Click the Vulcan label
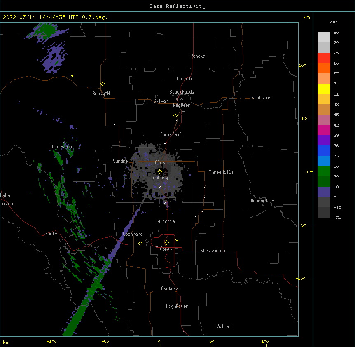355x347 pixels. tap(224, 326)
